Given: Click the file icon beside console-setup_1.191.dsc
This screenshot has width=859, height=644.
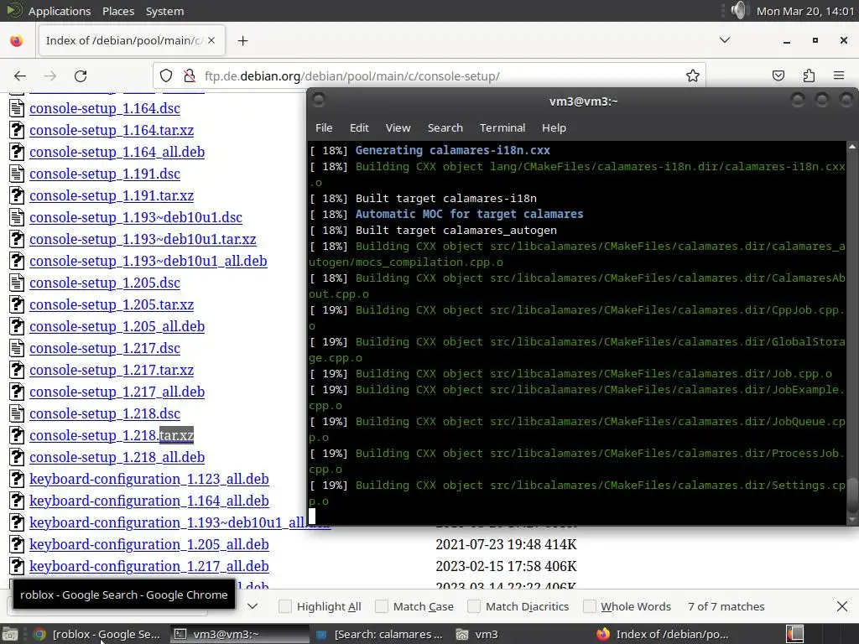Looking at the screenshot, I should (x=17, y=174).
